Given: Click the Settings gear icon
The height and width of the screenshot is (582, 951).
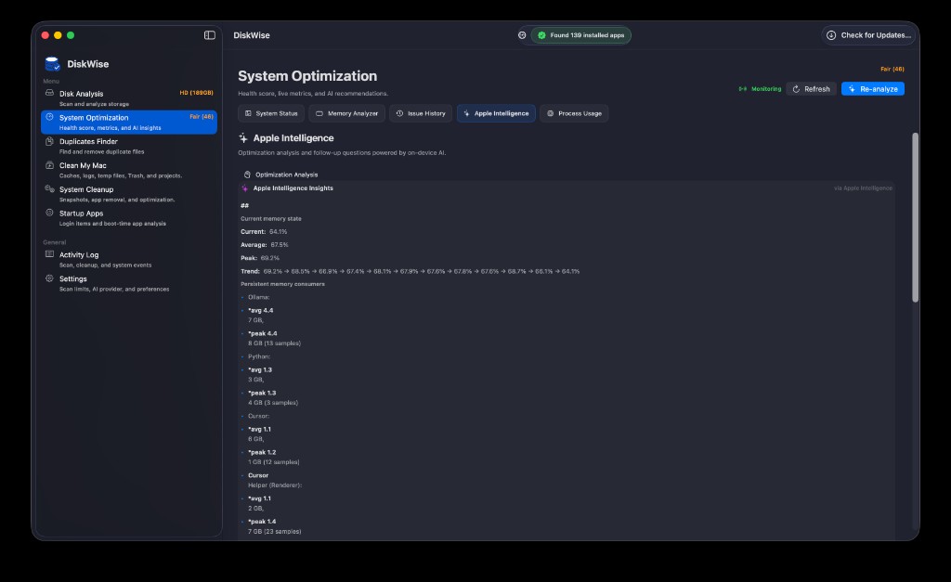Looking at the screenshot, I should pyautogui.click(x=50, y=278).
